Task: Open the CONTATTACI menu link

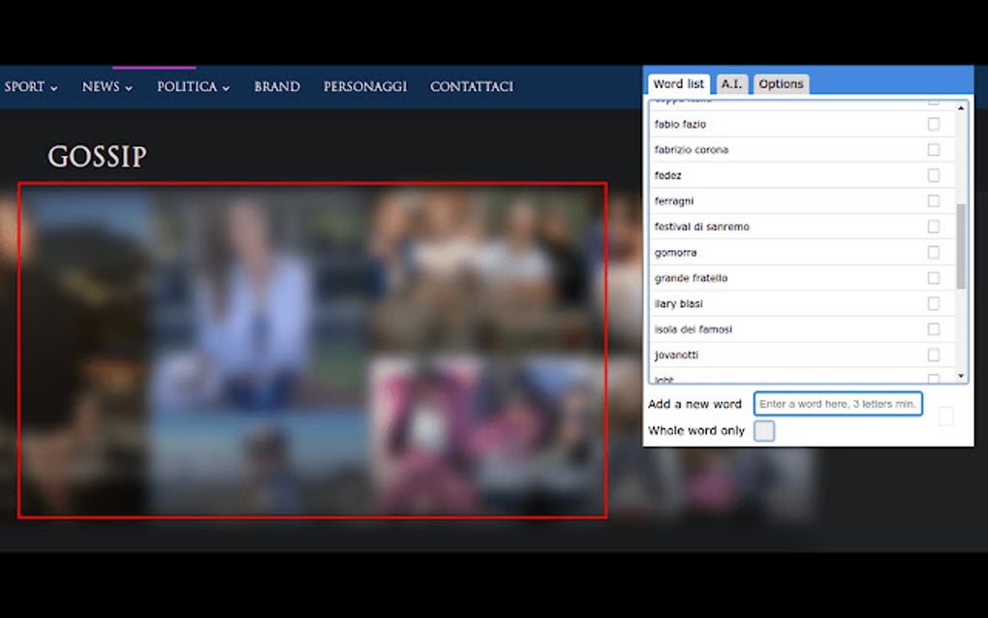Action: tap(472, 87)
